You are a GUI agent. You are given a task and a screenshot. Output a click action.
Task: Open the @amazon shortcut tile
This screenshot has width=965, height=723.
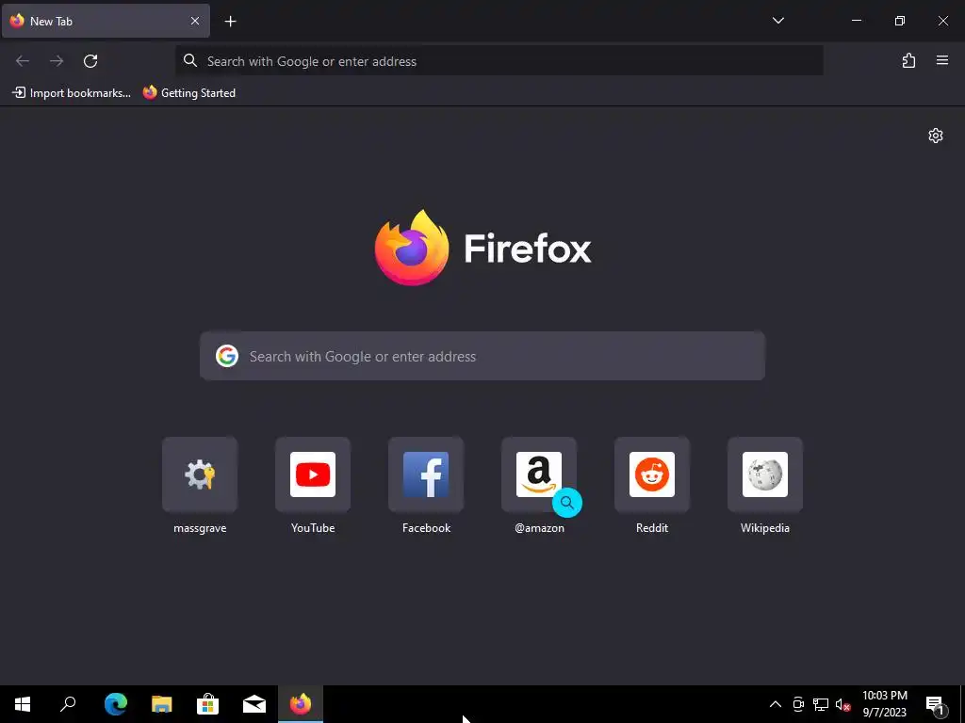[x=539, y=474]
